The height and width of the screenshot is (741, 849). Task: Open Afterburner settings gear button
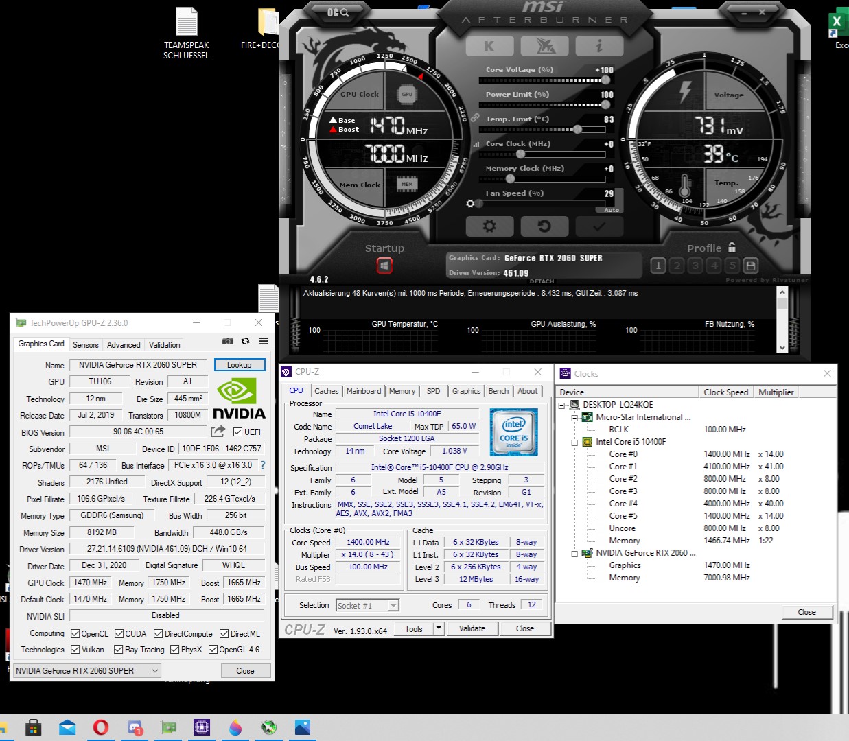click(x=489, y=226)
